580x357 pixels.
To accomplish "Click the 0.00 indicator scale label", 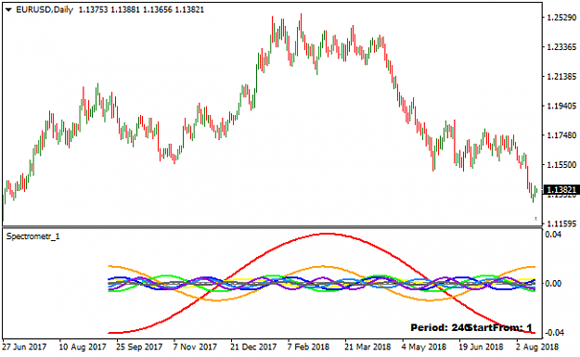I will 553,284.
